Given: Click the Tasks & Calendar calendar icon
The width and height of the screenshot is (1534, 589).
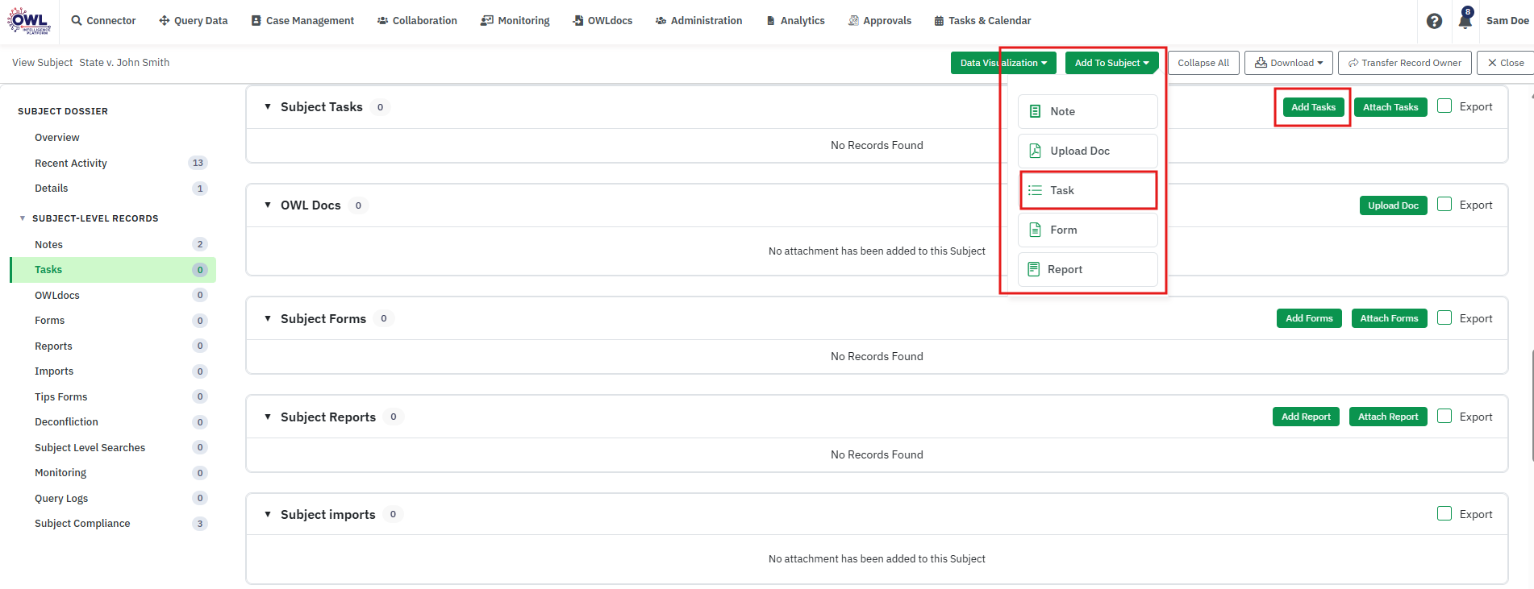Looking at the screenshot, I should point(939,20).
